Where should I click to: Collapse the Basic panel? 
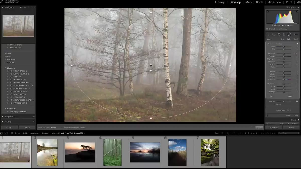[298, 120]
